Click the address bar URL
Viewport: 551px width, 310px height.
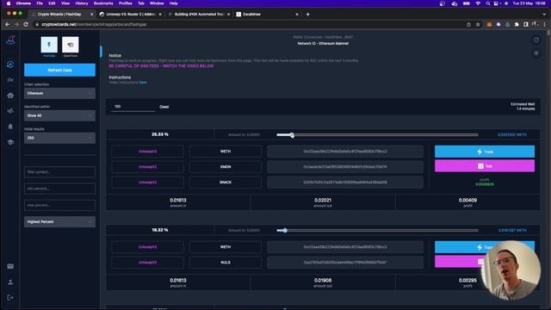(94, 24)
